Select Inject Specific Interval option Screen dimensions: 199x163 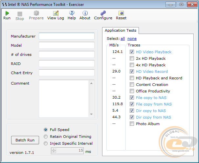coord(46,143)
